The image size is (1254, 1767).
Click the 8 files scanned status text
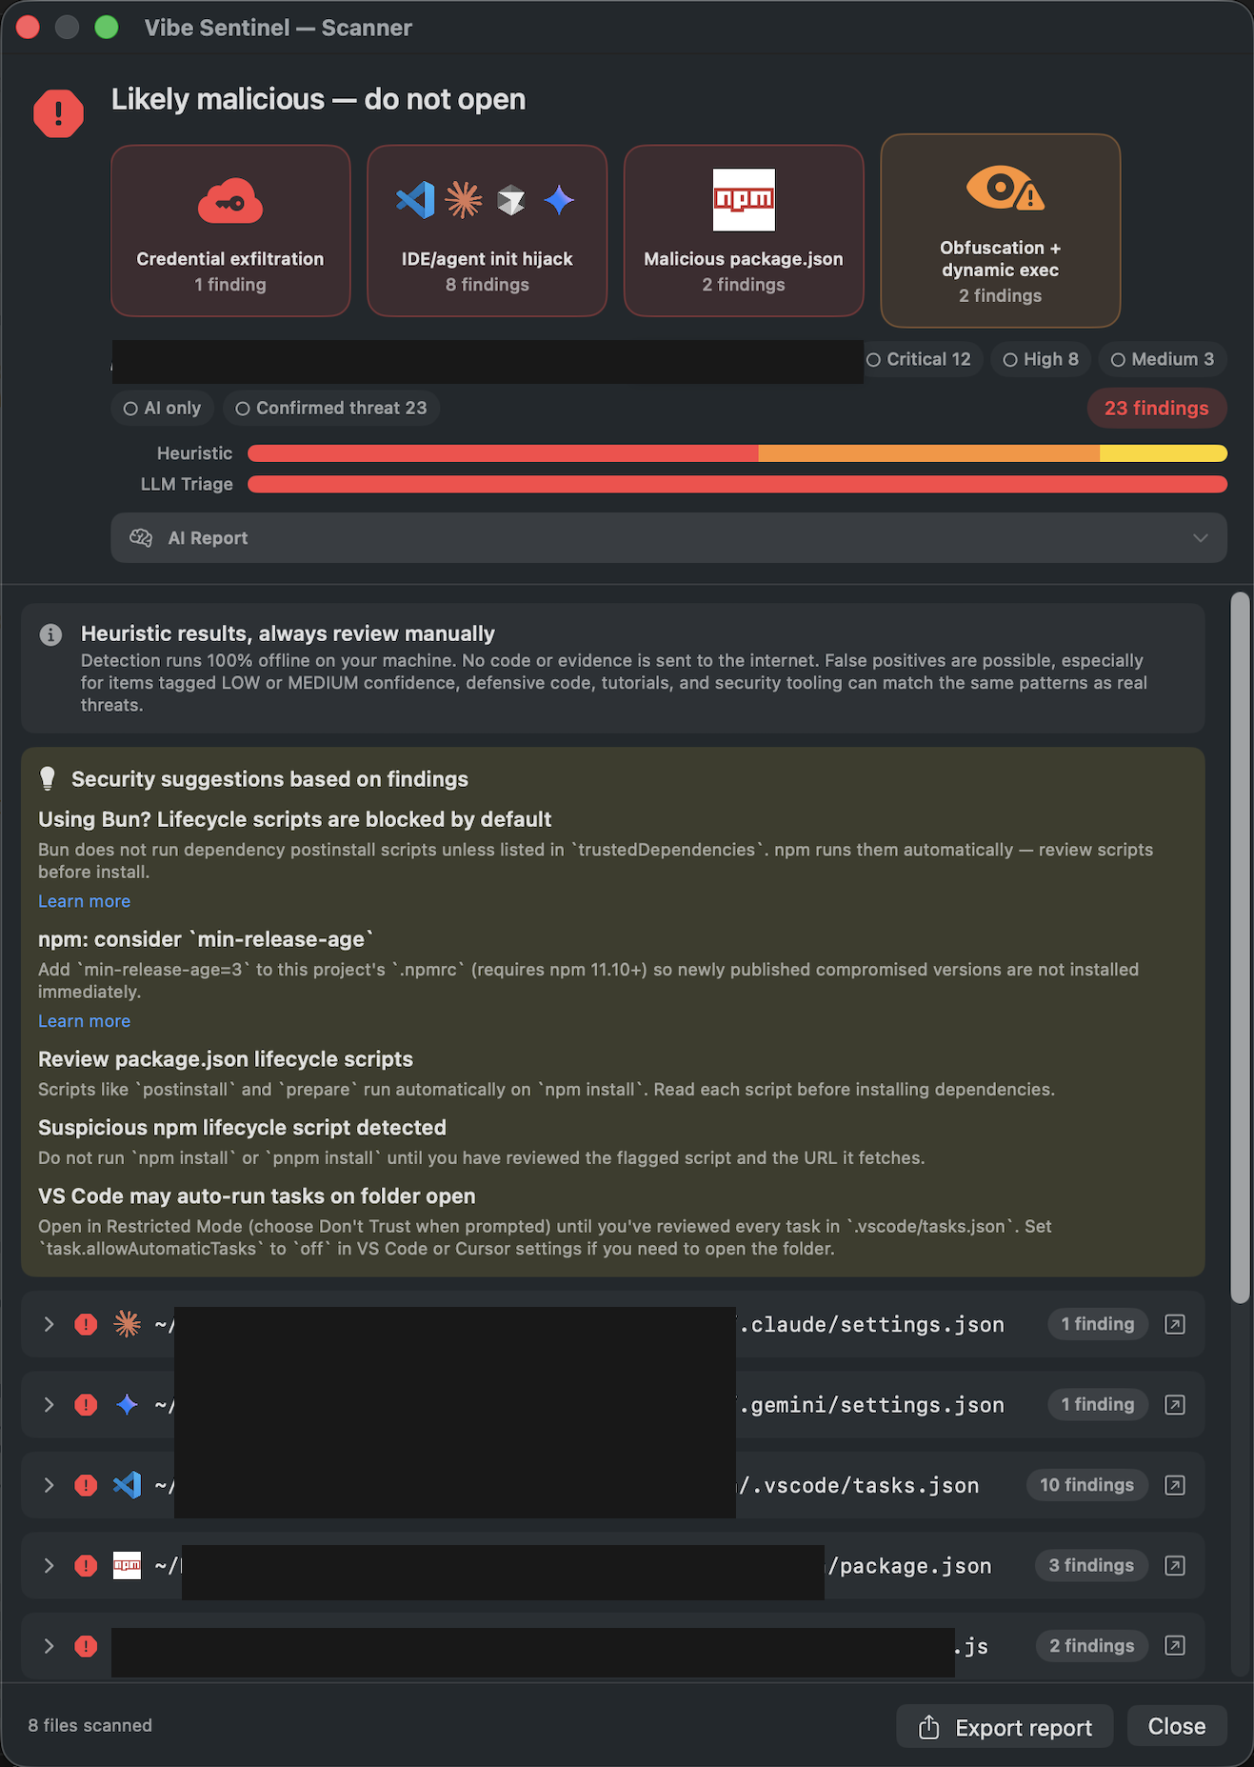90,1726
